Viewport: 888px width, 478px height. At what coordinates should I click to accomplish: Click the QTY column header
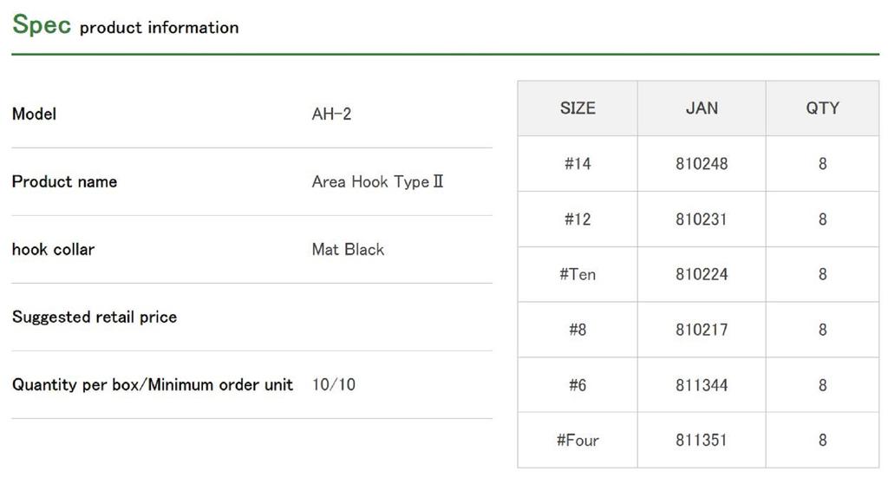[x=822, y=108]
